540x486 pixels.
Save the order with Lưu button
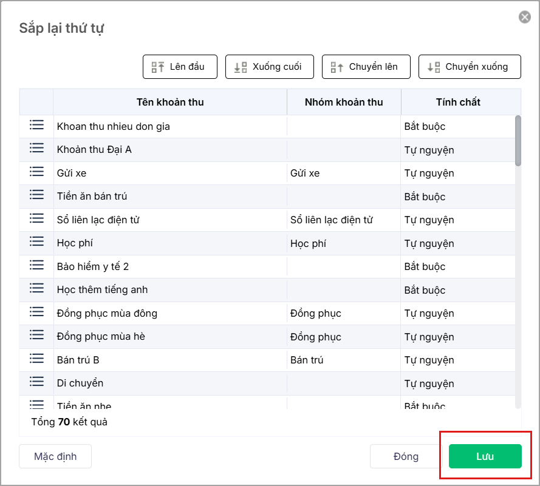pos(485,456)
